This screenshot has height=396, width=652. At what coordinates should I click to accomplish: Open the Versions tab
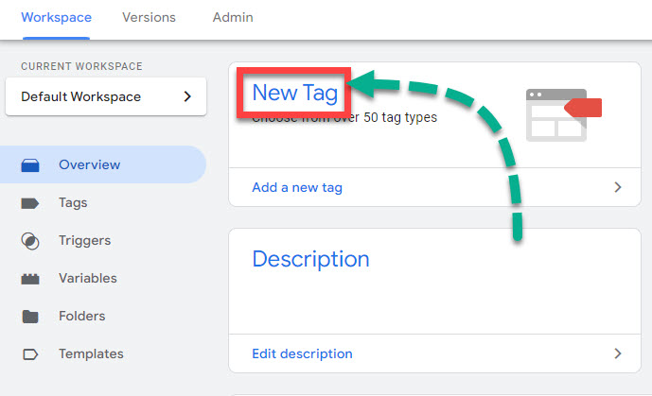point(151,18)
